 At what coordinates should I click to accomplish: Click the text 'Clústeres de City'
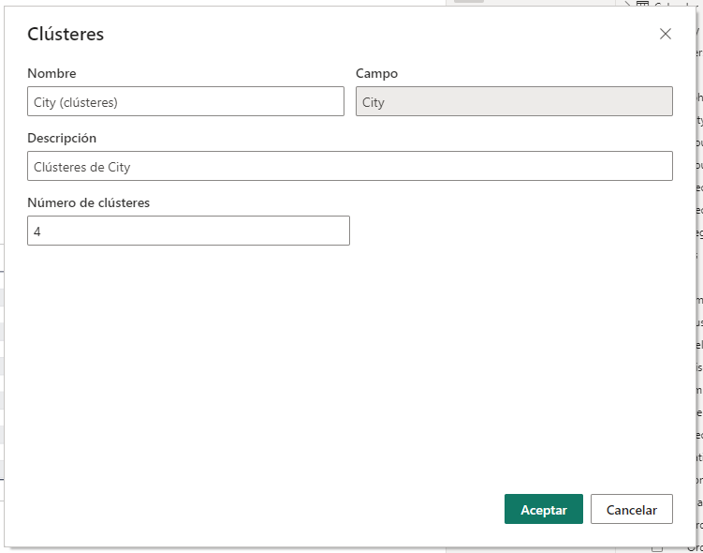click(82, 167)
